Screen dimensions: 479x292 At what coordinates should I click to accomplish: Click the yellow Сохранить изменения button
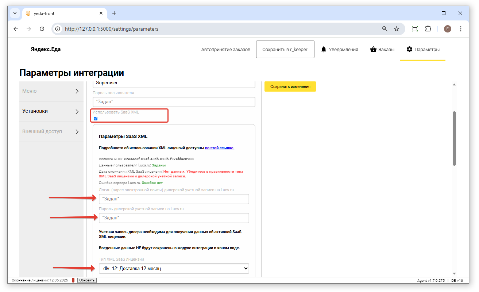pos(290,87)
